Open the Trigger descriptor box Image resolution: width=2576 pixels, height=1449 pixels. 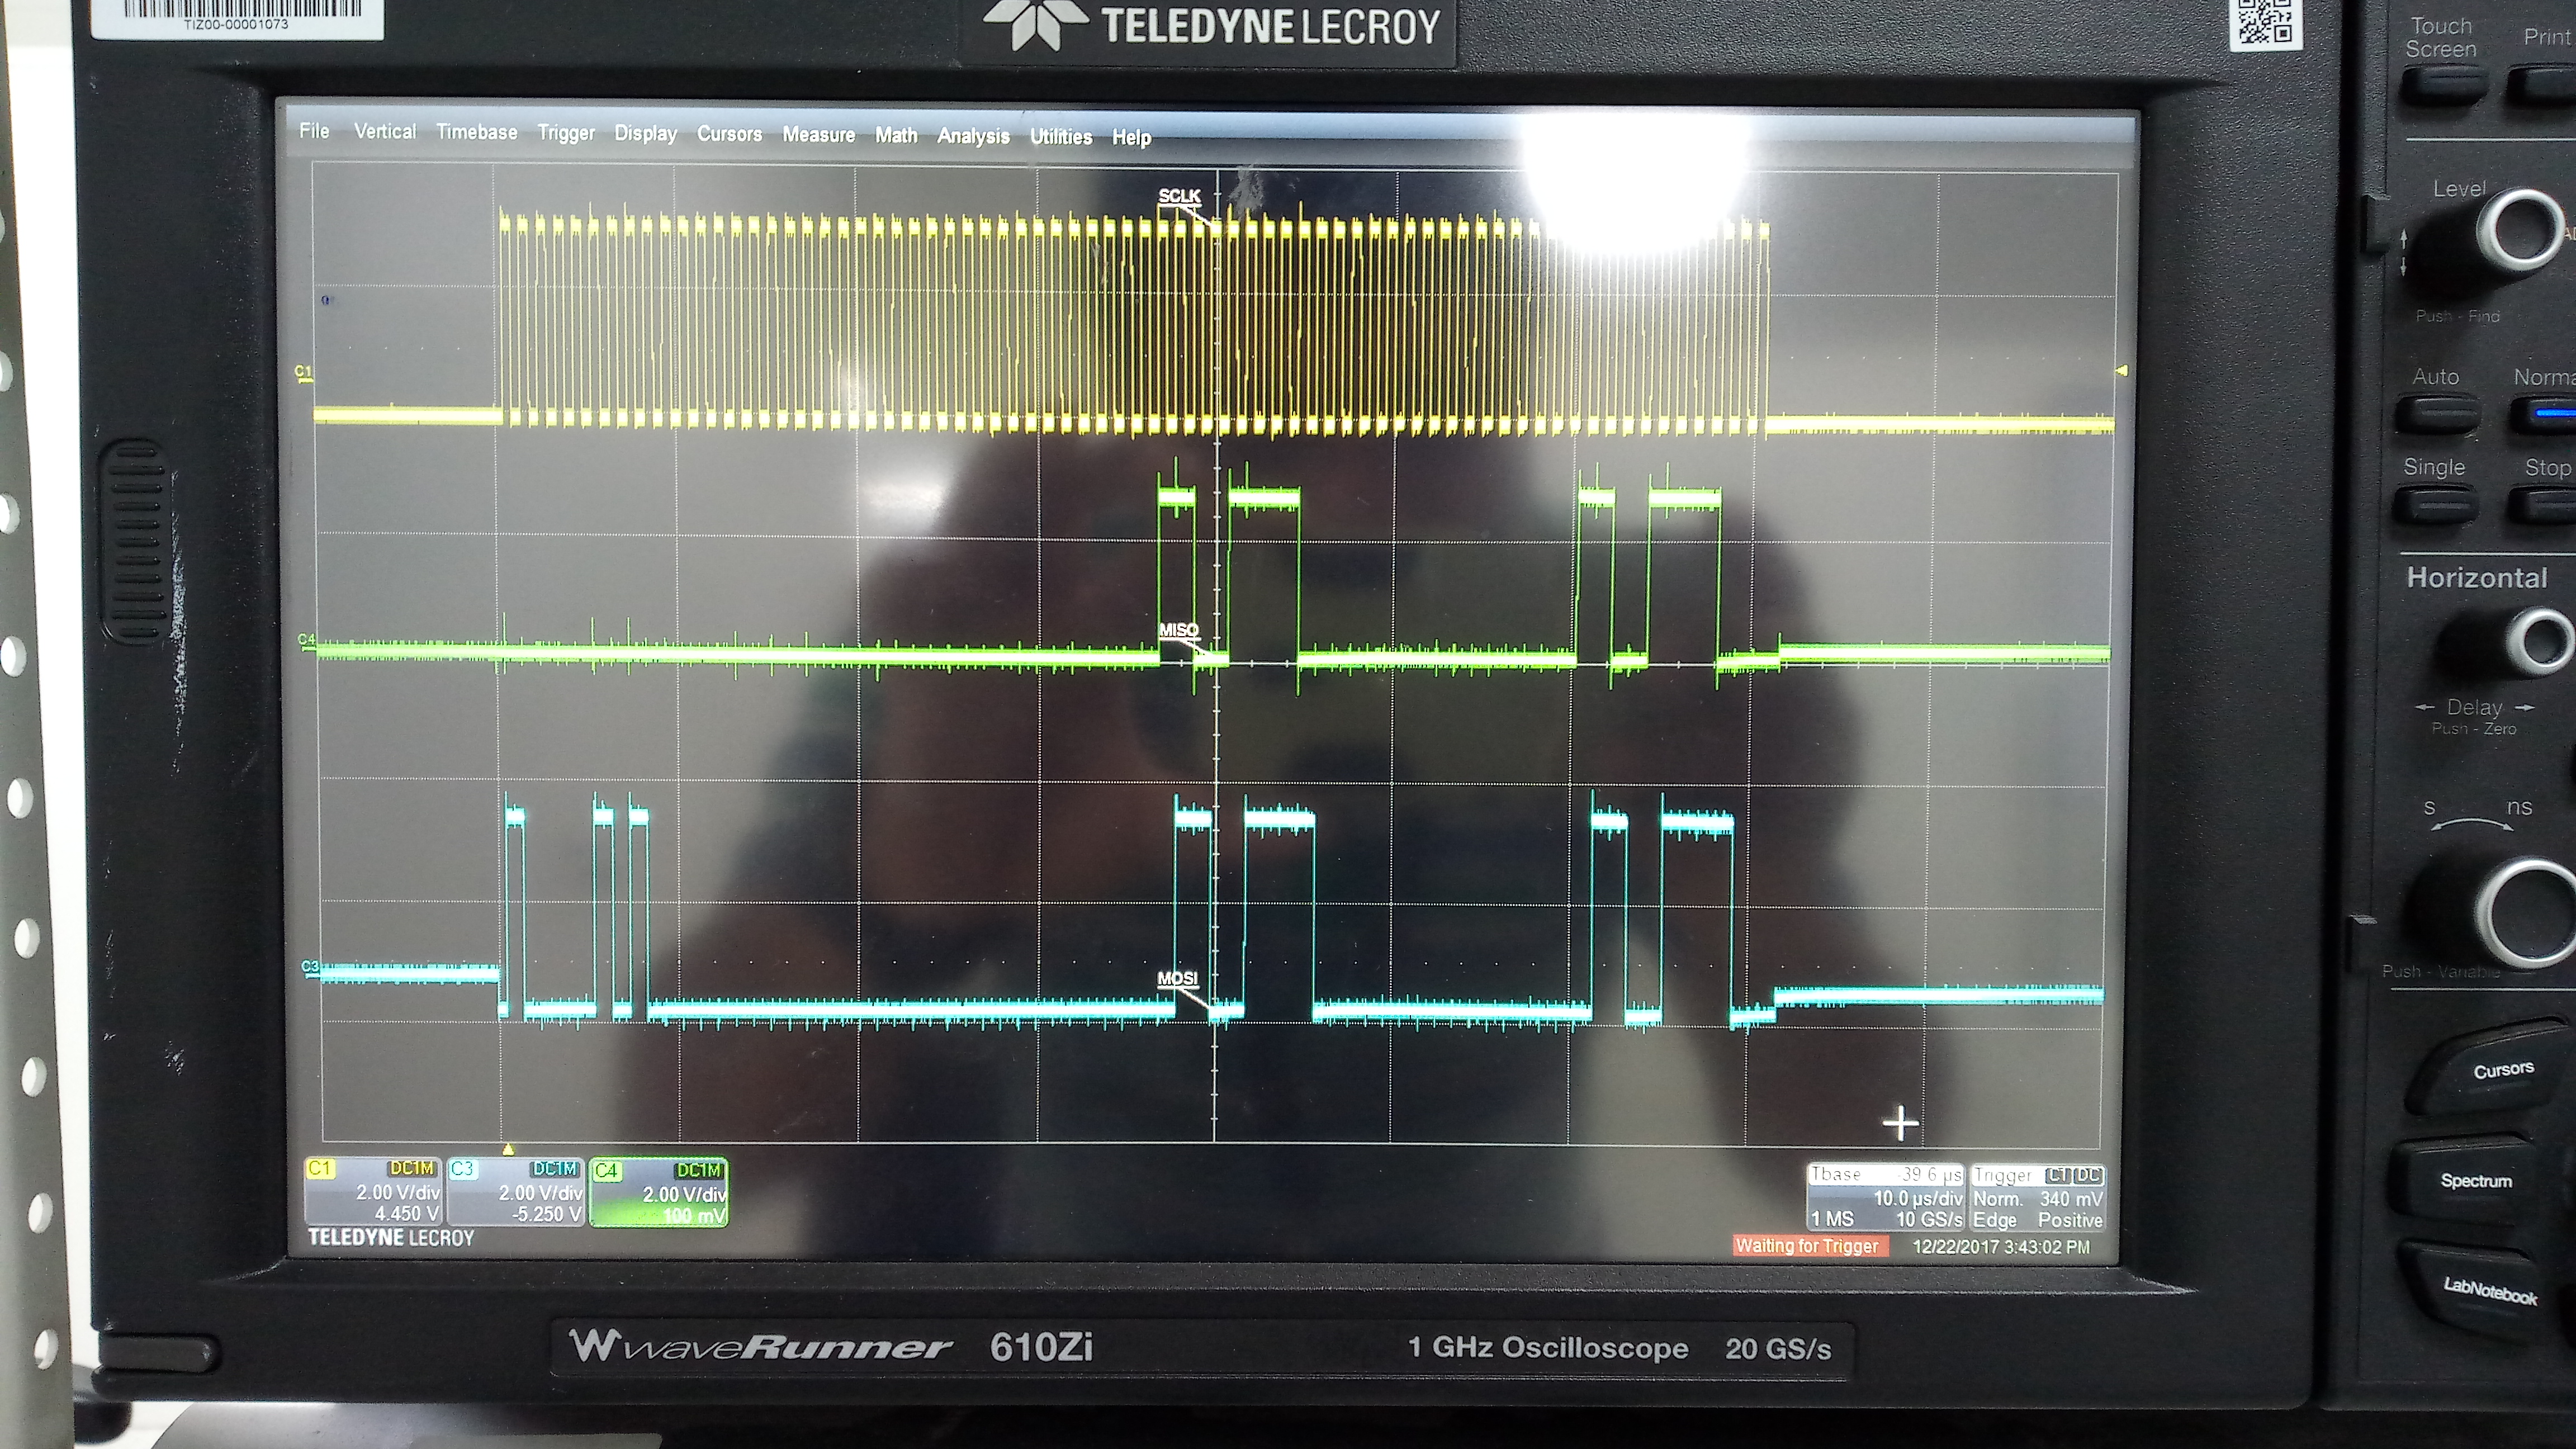[x=2037, y=1198]
